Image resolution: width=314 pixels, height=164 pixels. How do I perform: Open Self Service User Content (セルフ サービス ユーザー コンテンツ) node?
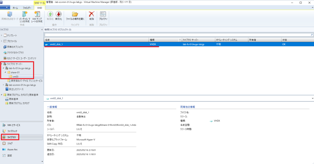pyautogui.click(x=21, y=58)
